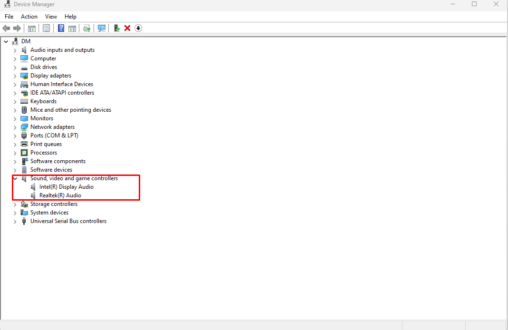
Task: Select the Processors category label
Action: click(x=44, y=152)
